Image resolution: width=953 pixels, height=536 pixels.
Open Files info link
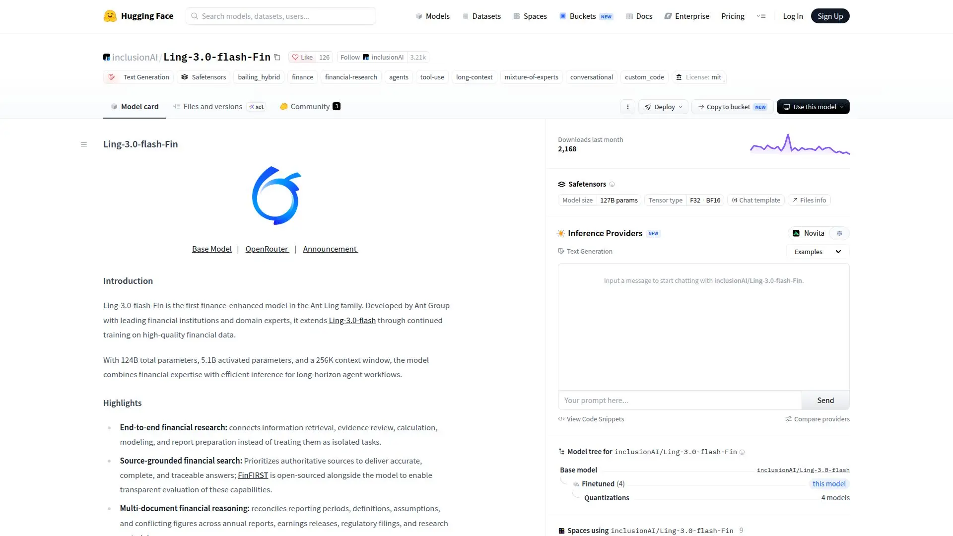tap(809, 200)
